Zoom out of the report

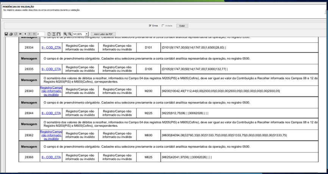pyautogui.click(x=70, y=34)
